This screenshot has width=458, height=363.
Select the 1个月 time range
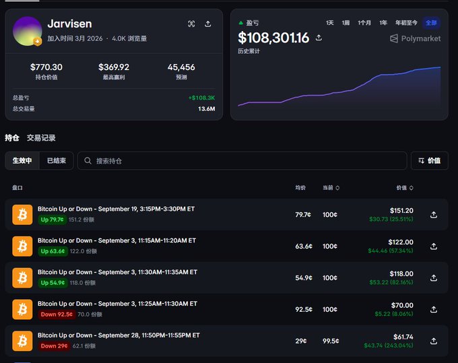[x=364, y=23]
